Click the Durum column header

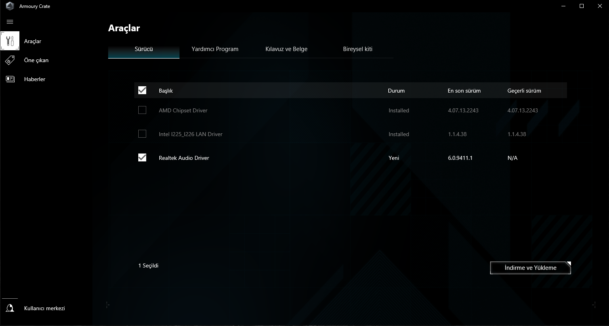[396, 91]
